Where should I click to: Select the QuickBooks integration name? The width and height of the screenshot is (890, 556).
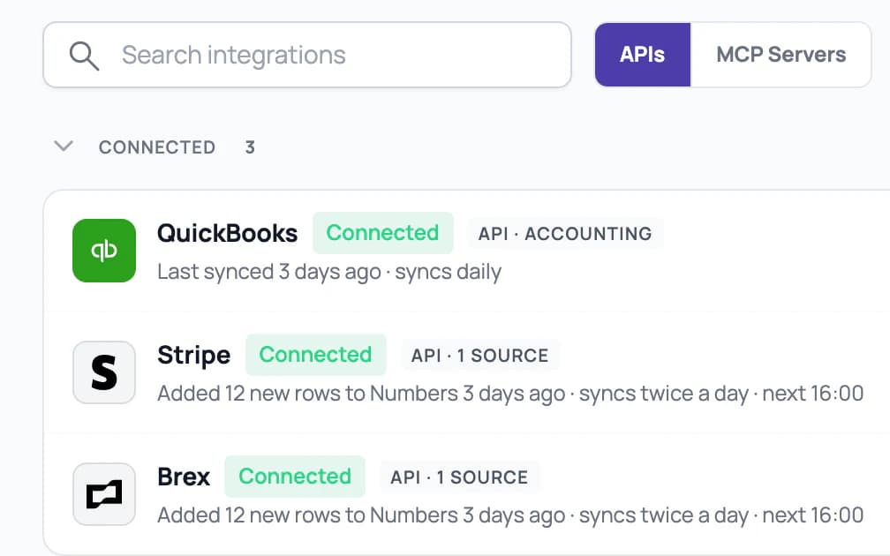[227, 233]
